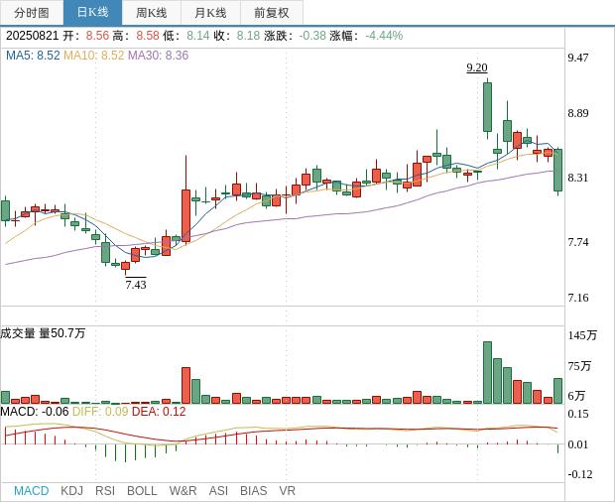This screenshot has height=502, width=615.
Task: Open the 前复权 adjustment option
Action: tap(272, 13)
